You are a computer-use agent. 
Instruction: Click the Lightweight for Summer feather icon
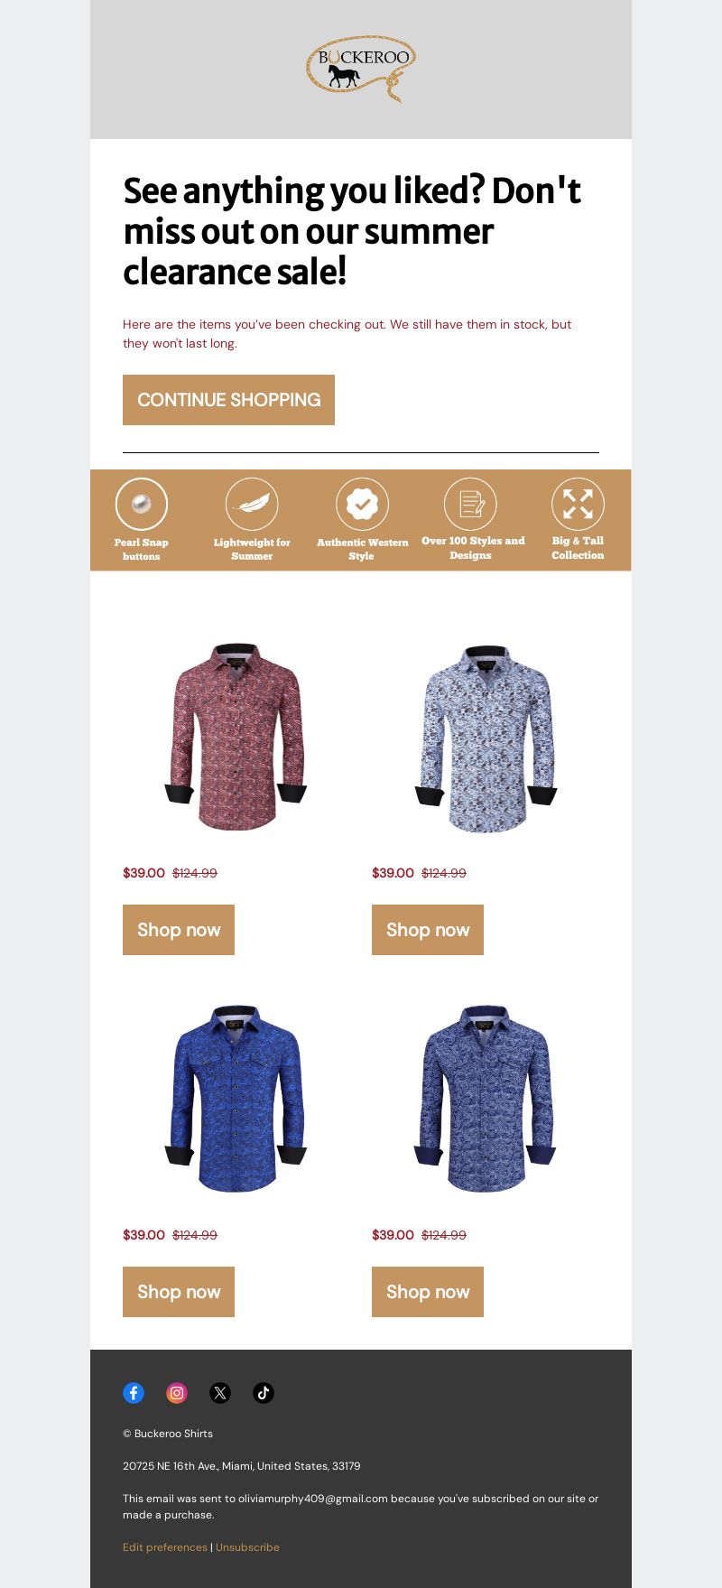(x=252, y=504)
